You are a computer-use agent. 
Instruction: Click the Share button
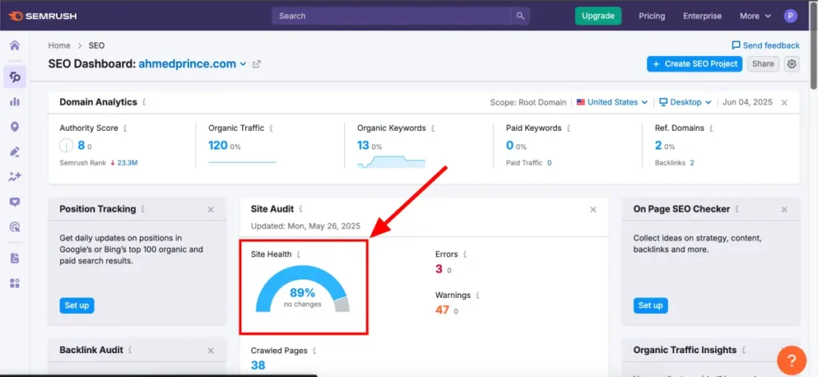pos(763,64)
